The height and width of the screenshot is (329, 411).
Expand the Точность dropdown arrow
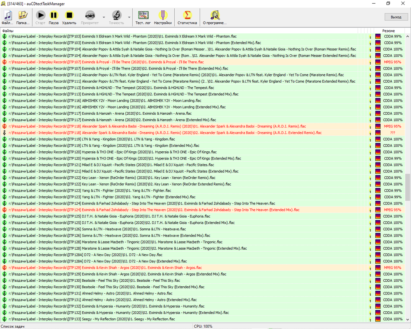click(x=129, y=17)
